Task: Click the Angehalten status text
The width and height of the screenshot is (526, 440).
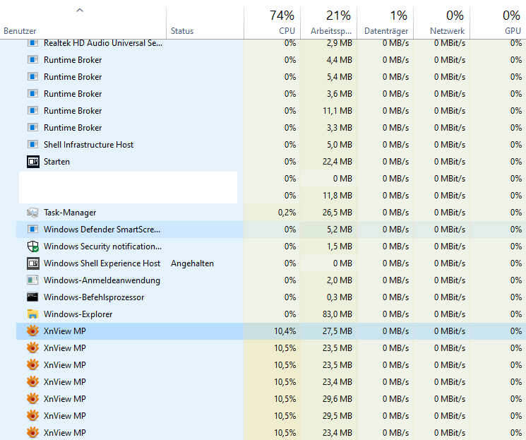Action: coord(192,263)
